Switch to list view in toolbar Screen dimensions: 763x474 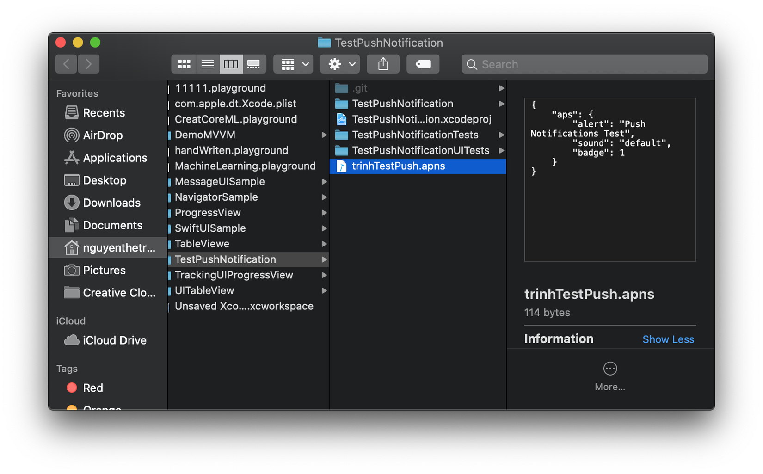click(x=208, y=64)
